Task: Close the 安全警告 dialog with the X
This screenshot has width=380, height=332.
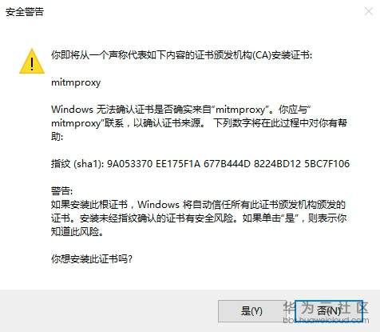Action: pyautogui.click(x=369, y=11)
